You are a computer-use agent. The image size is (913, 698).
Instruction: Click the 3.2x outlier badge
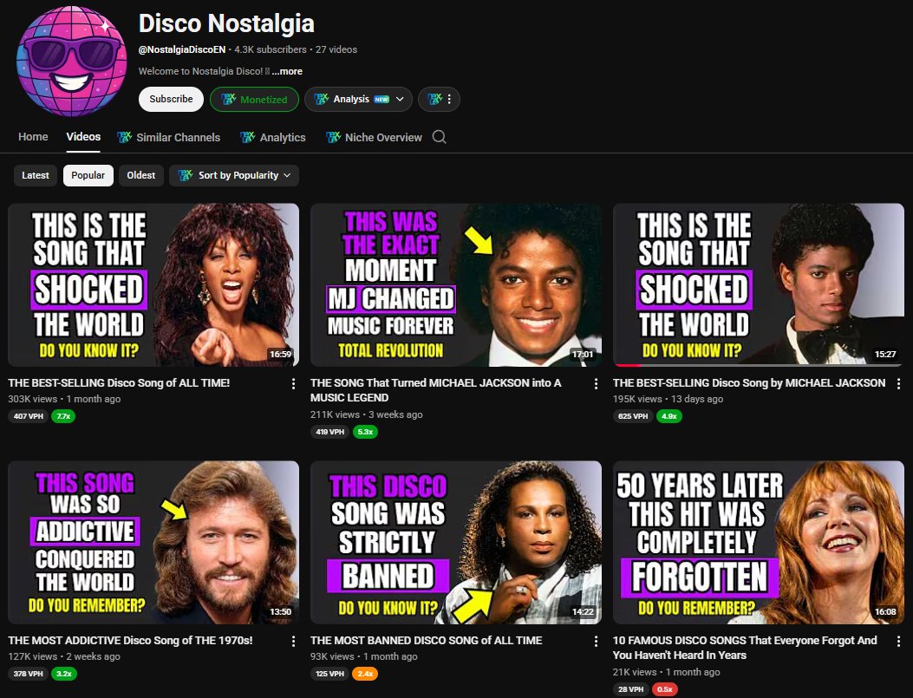pos(63,674)
